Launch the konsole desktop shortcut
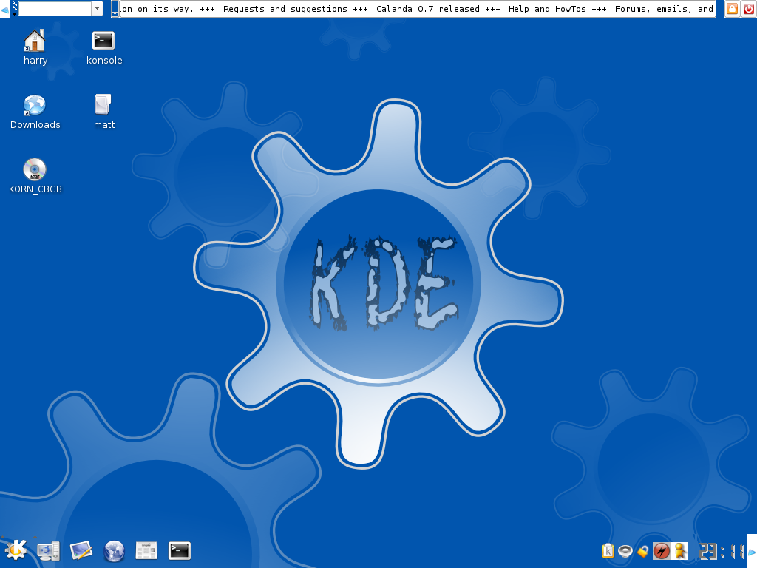 pyautogui.click(x=103, y=41)
